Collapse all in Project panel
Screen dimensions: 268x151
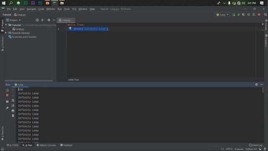point(42,20)
